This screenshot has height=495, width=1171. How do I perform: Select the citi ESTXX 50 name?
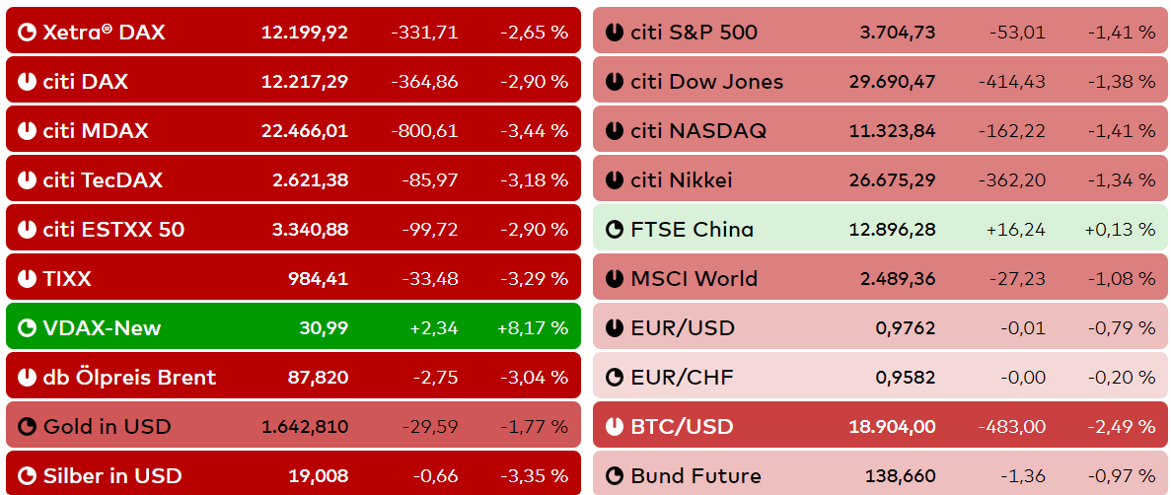click(113, 230)
